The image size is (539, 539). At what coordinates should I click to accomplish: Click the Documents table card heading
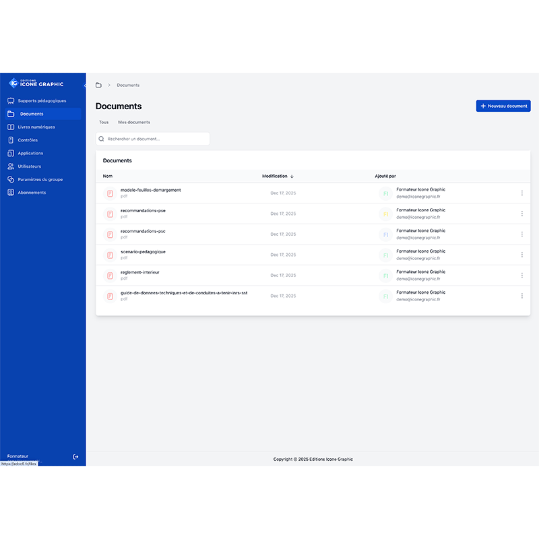point(117,160)
